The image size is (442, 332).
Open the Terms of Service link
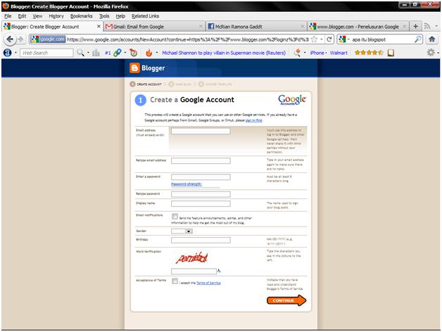[208, 283]
